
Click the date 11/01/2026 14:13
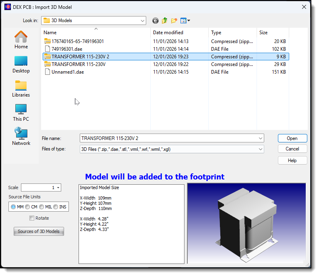pyautogui.click(x=171, y=41)
